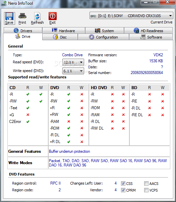Screen dimensions: 176x202
Task: Click the CD -RW read checkmark
Action: coord(28,101)
